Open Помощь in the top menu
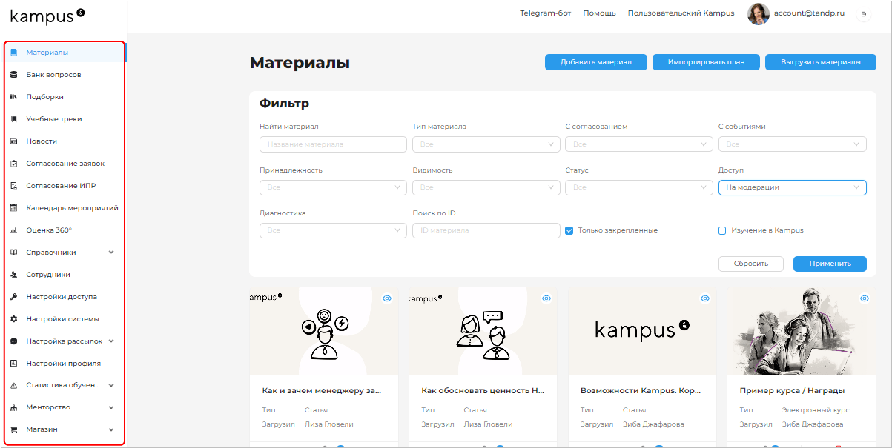This screenshot has height=448, width=892. (x=599, y=13)
